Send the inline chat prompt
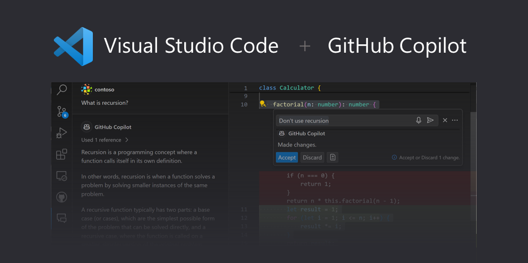 [430, 120]
